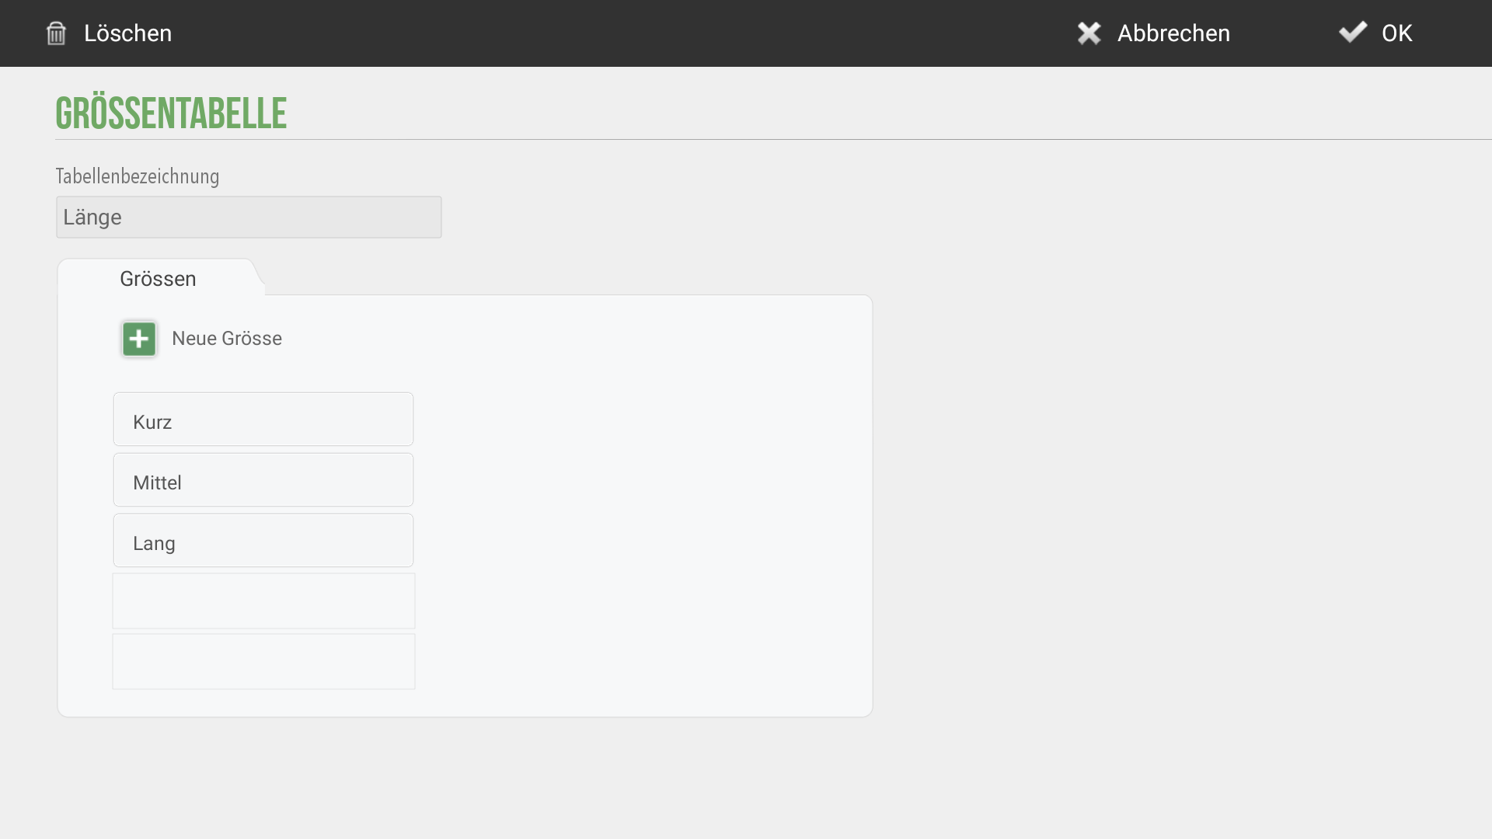Choose the Abbrechen label to cancel
The image size is (1492, 839).
tap(1173, 33)
